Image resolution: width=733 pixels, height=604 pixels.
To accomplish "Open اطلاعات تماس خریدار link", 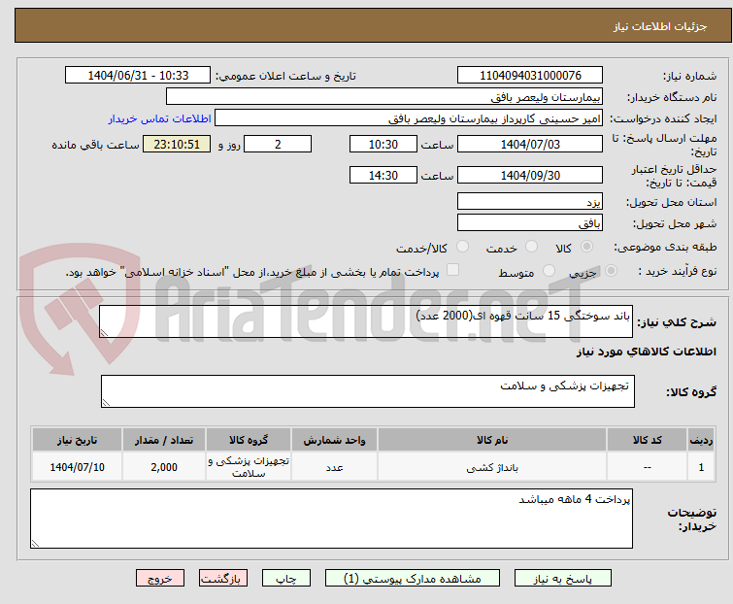I will pos(160,118).
